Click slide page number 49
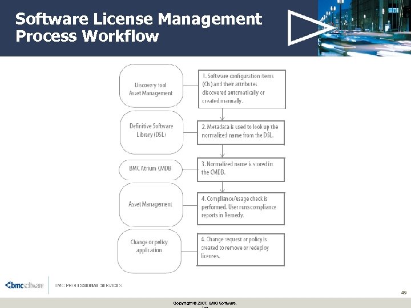Image resolution: width=411 pixels, height=308 pixels. pyautogui.click(x=404, y=293)
